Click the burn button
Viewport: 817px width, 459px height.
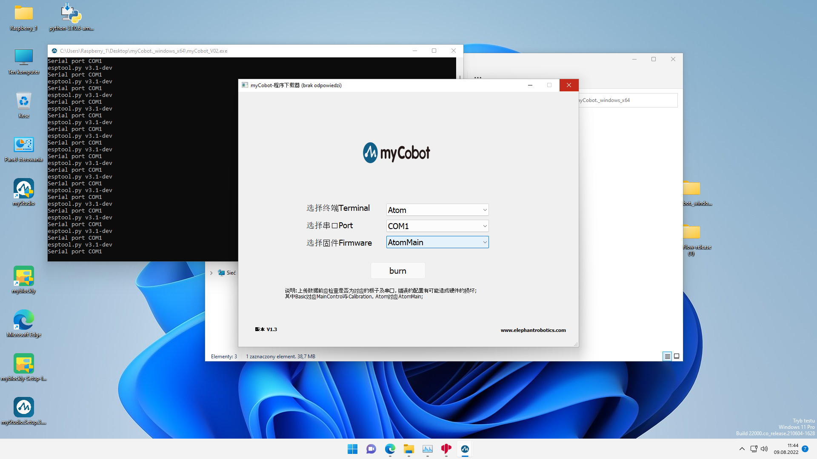[x=398, y=271]
